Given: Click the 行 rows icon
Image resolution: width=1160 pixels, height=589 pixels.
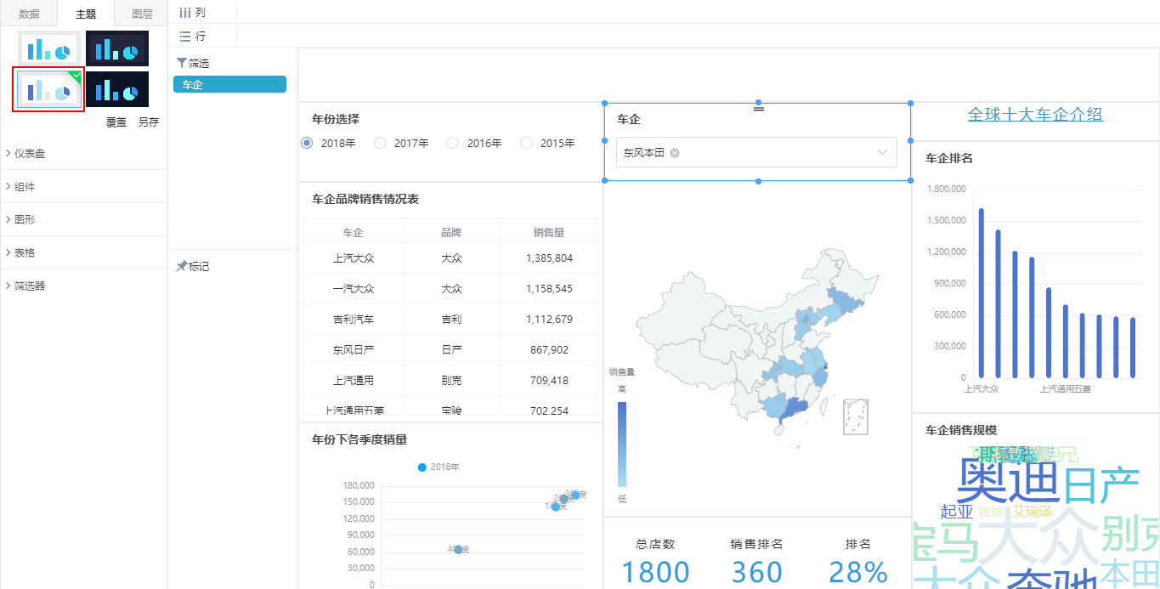Looking at the screenshot, I should pos(185,37).
